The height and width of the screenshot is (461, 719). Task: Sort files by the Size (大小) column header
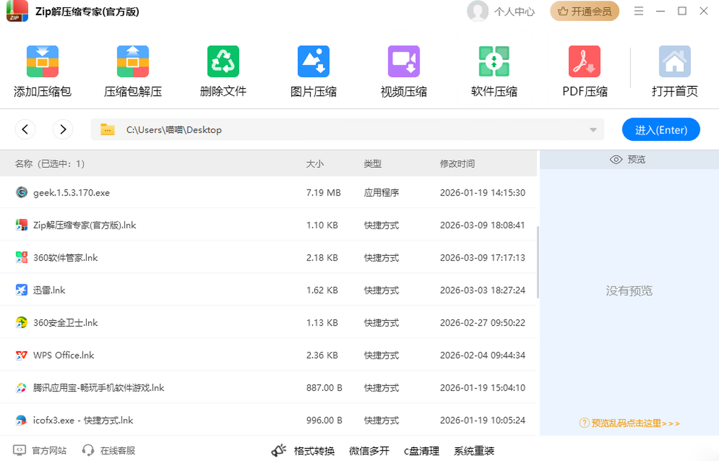tap(315, 164)
